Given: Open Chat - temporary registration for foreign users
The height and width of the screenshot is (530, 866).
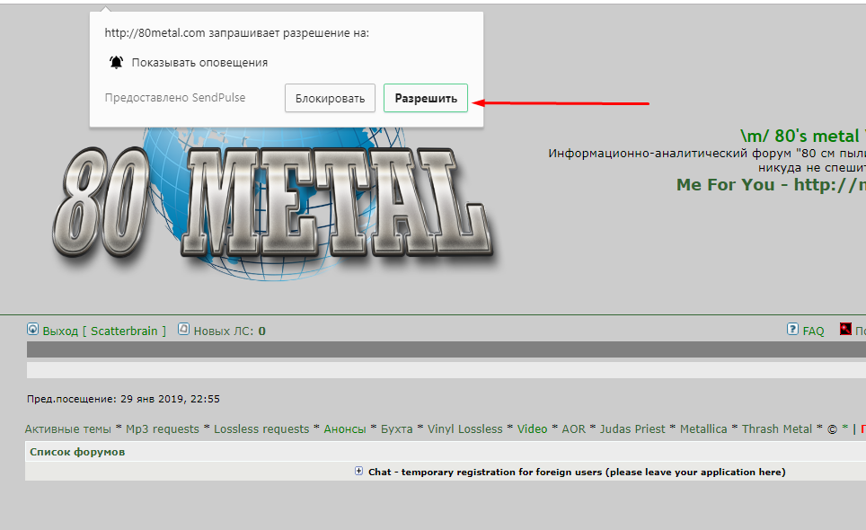Looking at the screenshot, I should tap(577, 472).
